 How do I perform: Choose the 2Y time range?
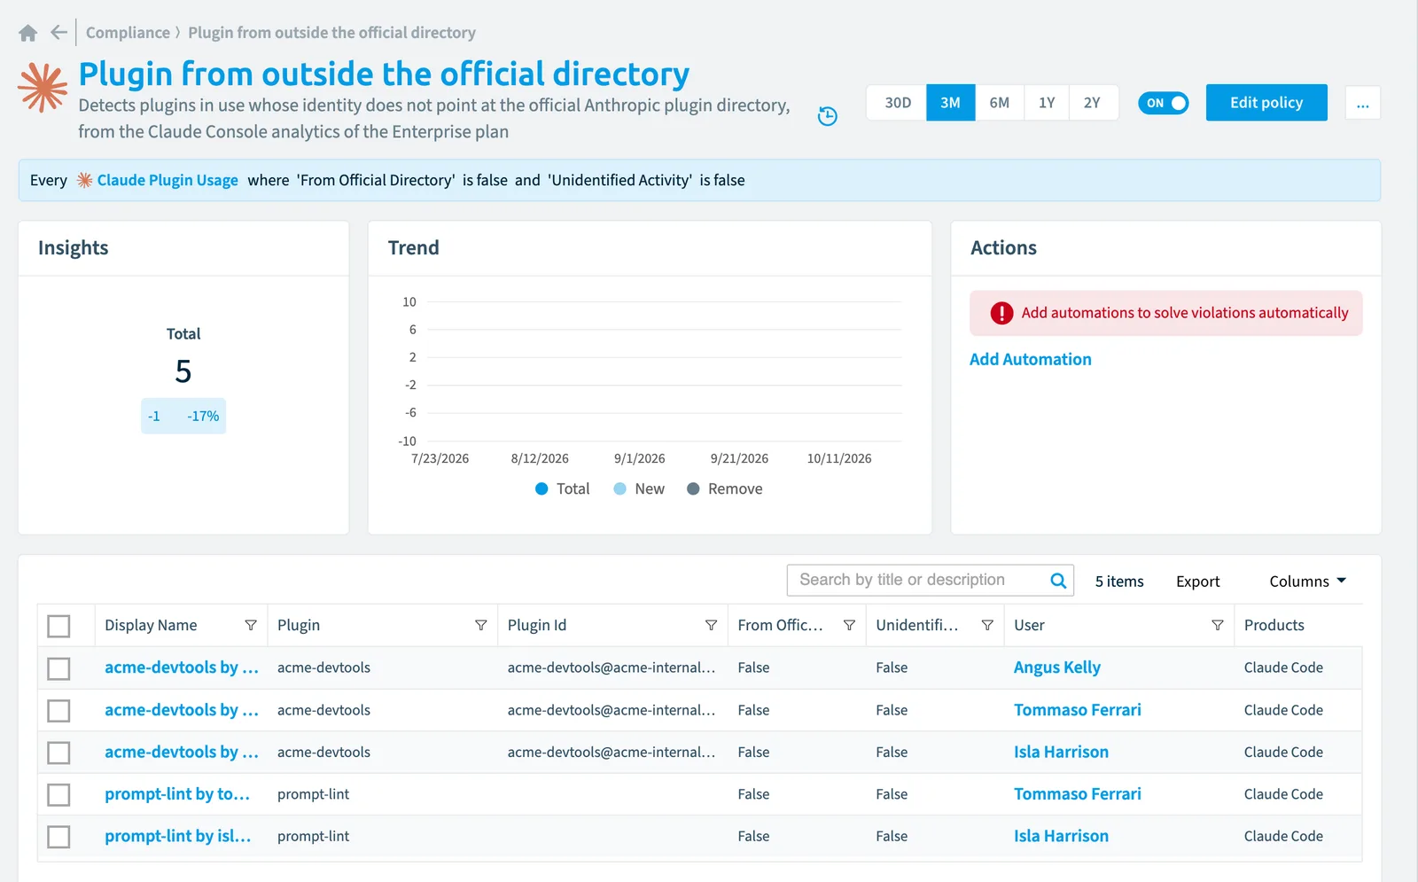(1093, 103)
